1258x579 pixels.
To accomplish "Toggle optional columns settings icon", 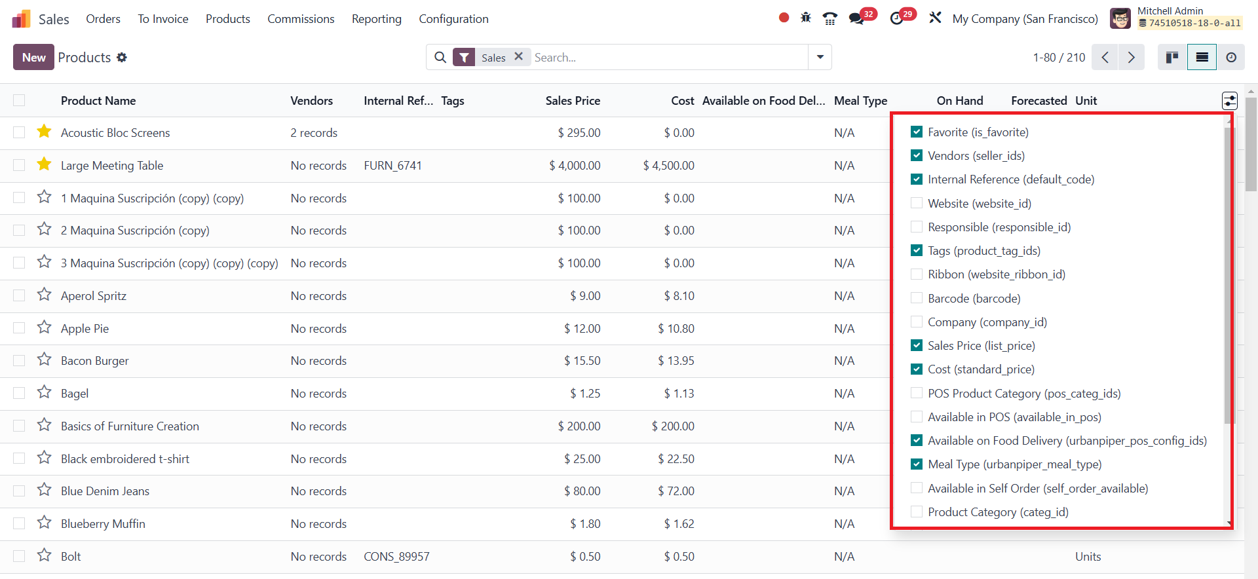I will (1230, 101).
